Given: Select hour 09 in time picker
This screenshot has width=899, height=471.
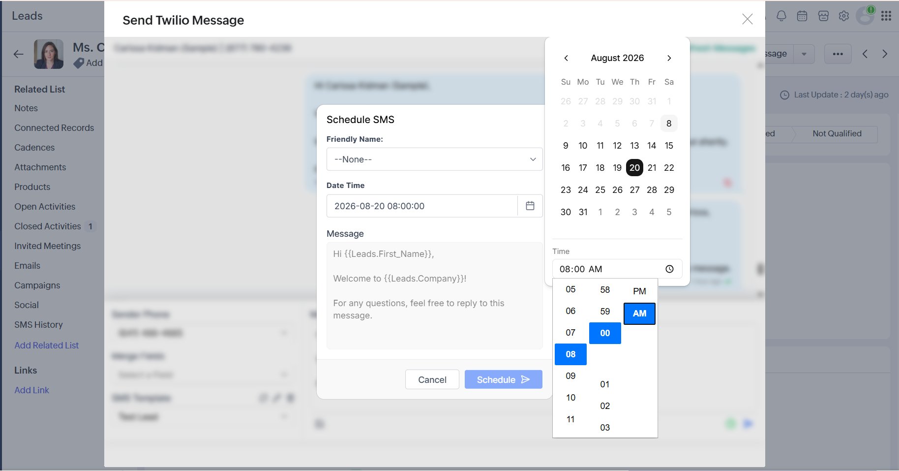Looking at the screenshot, I should [x=570, y=376].
